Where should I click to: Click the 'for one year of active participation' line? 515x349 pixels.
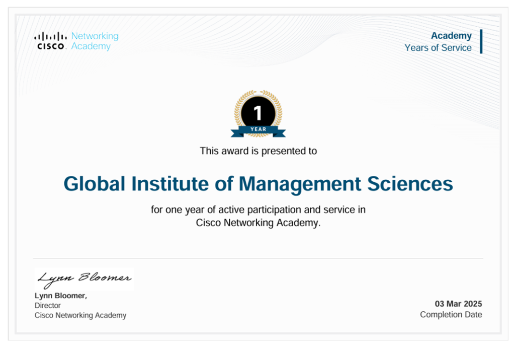[258, 210]
